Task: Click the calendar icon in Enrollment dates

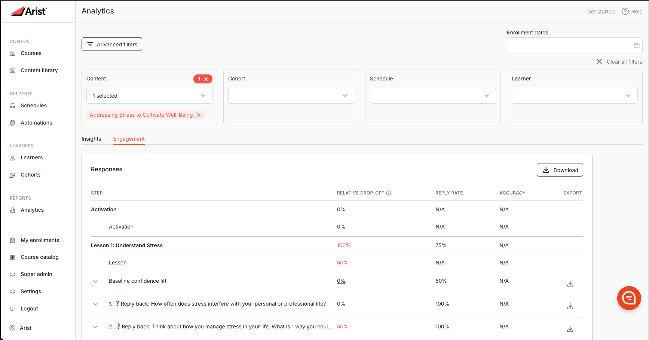Action: [x=637, y=45]
